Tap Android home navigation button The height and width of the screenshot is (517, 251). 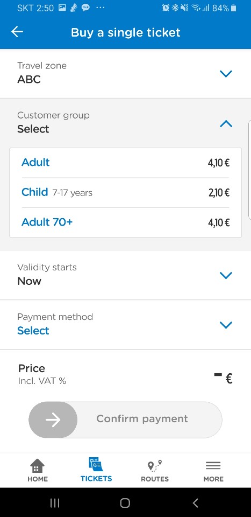coord(125,502)
